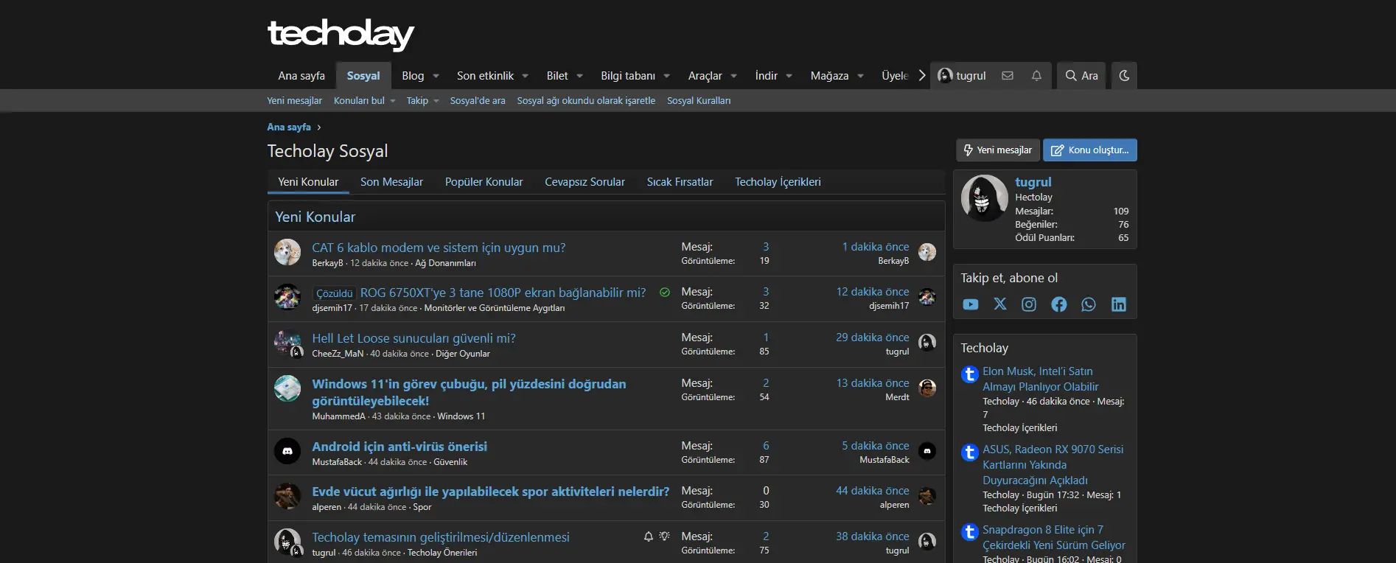Click the Konu oluştur button
This screenshot has width=1396, height=563.
[x=1090, y=150]
